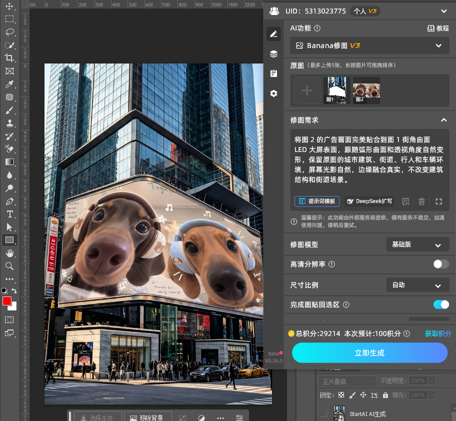Toggle the 高清分辨率 switch
This screenshot has height=421, width=456.
coord(441,264)
